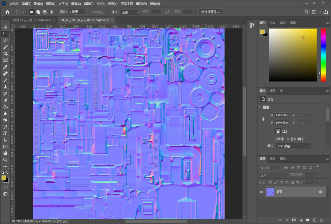Toggle Quick Mask mode icon
Image resolution: width=331 pixels, height=224 pixels.
click(x=5, y=187)
